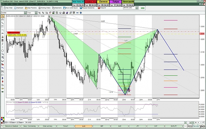Click Request Assistance
This screenshot has height=129, width=206.
[87, 8]
